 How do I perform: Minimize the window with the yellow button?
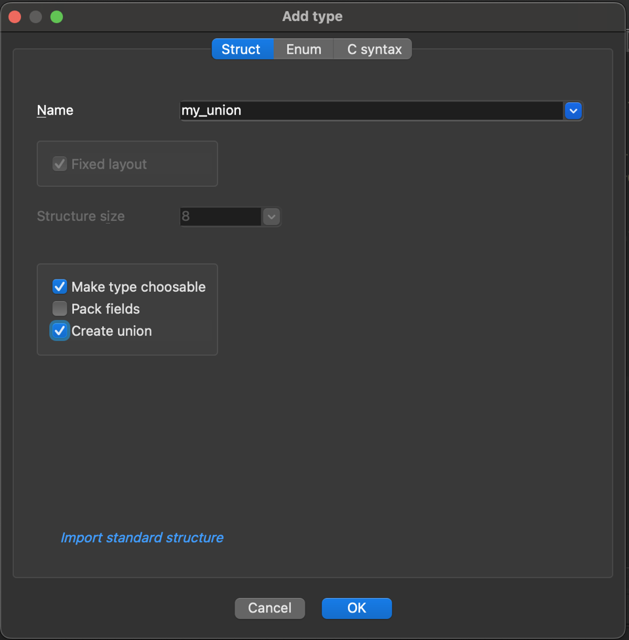[35, 17]
